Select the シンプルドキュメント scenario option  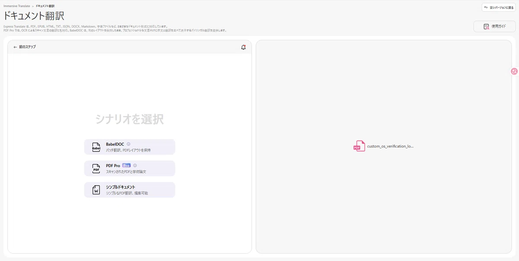pos(130,190)
